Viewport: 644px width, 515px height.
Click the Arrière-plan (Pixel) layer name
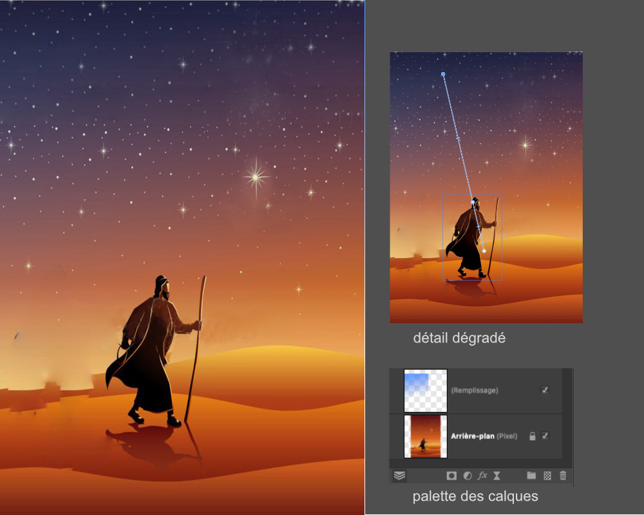[x=485, y=436]
